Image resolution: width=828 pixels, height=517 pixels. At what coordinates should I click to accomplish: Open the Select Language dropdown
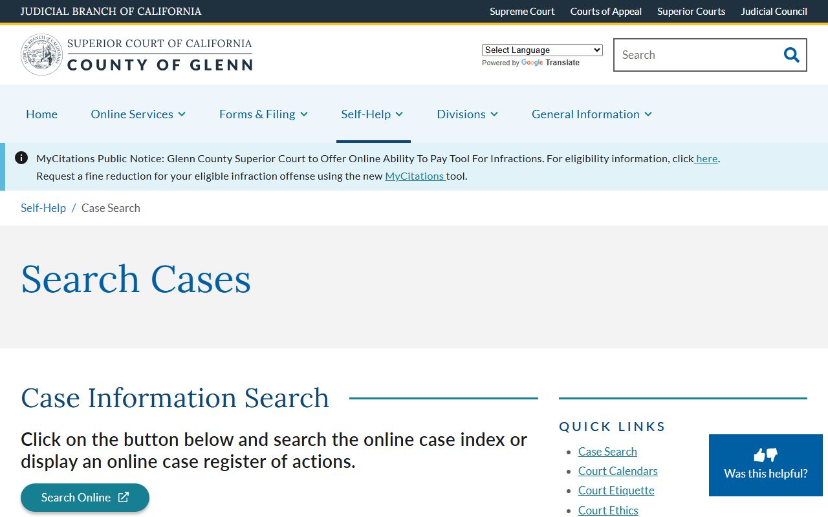click(542, 50)
